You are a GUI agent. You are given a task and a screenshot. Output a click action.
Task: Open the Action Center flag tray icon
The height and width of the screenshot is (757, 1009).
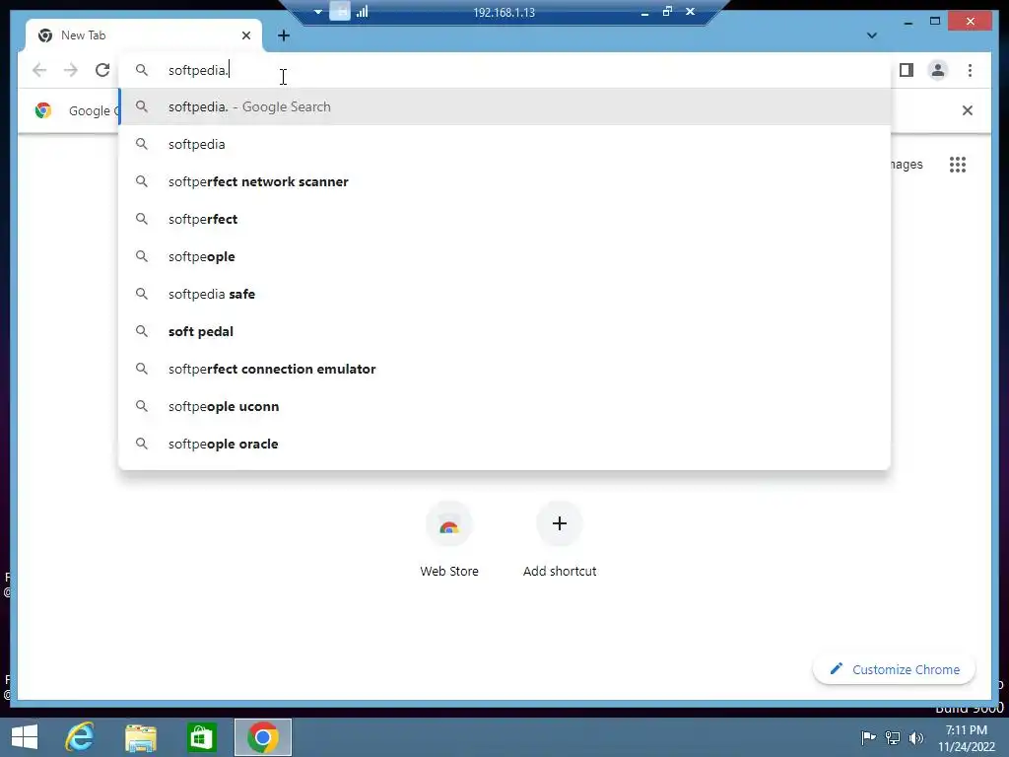click(x=868, y=737)
